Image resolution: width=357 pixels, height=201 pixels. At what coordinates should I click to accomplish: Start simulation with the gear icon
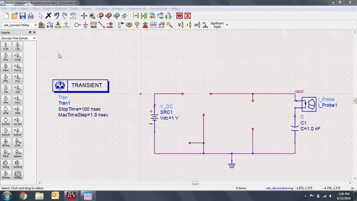129,25
